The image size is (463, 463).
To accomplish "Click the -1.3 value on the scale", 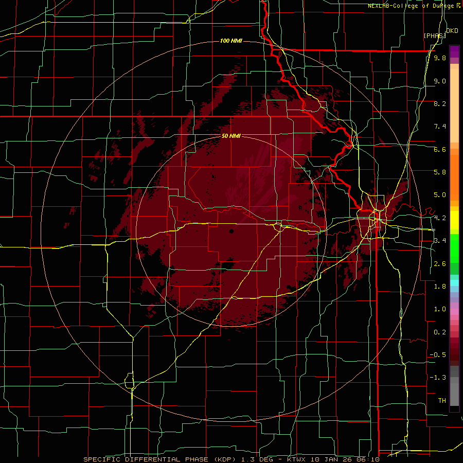I will pyautogui.click(x=438, y=378).
